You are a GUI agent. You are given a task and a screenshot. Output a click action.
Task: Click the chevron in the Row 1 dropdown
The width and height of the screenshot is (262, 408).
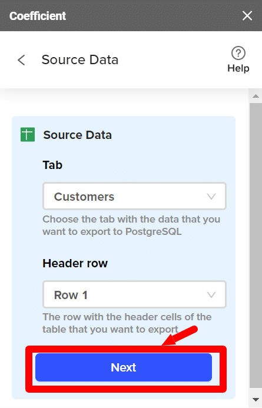[x=211, y=295]
